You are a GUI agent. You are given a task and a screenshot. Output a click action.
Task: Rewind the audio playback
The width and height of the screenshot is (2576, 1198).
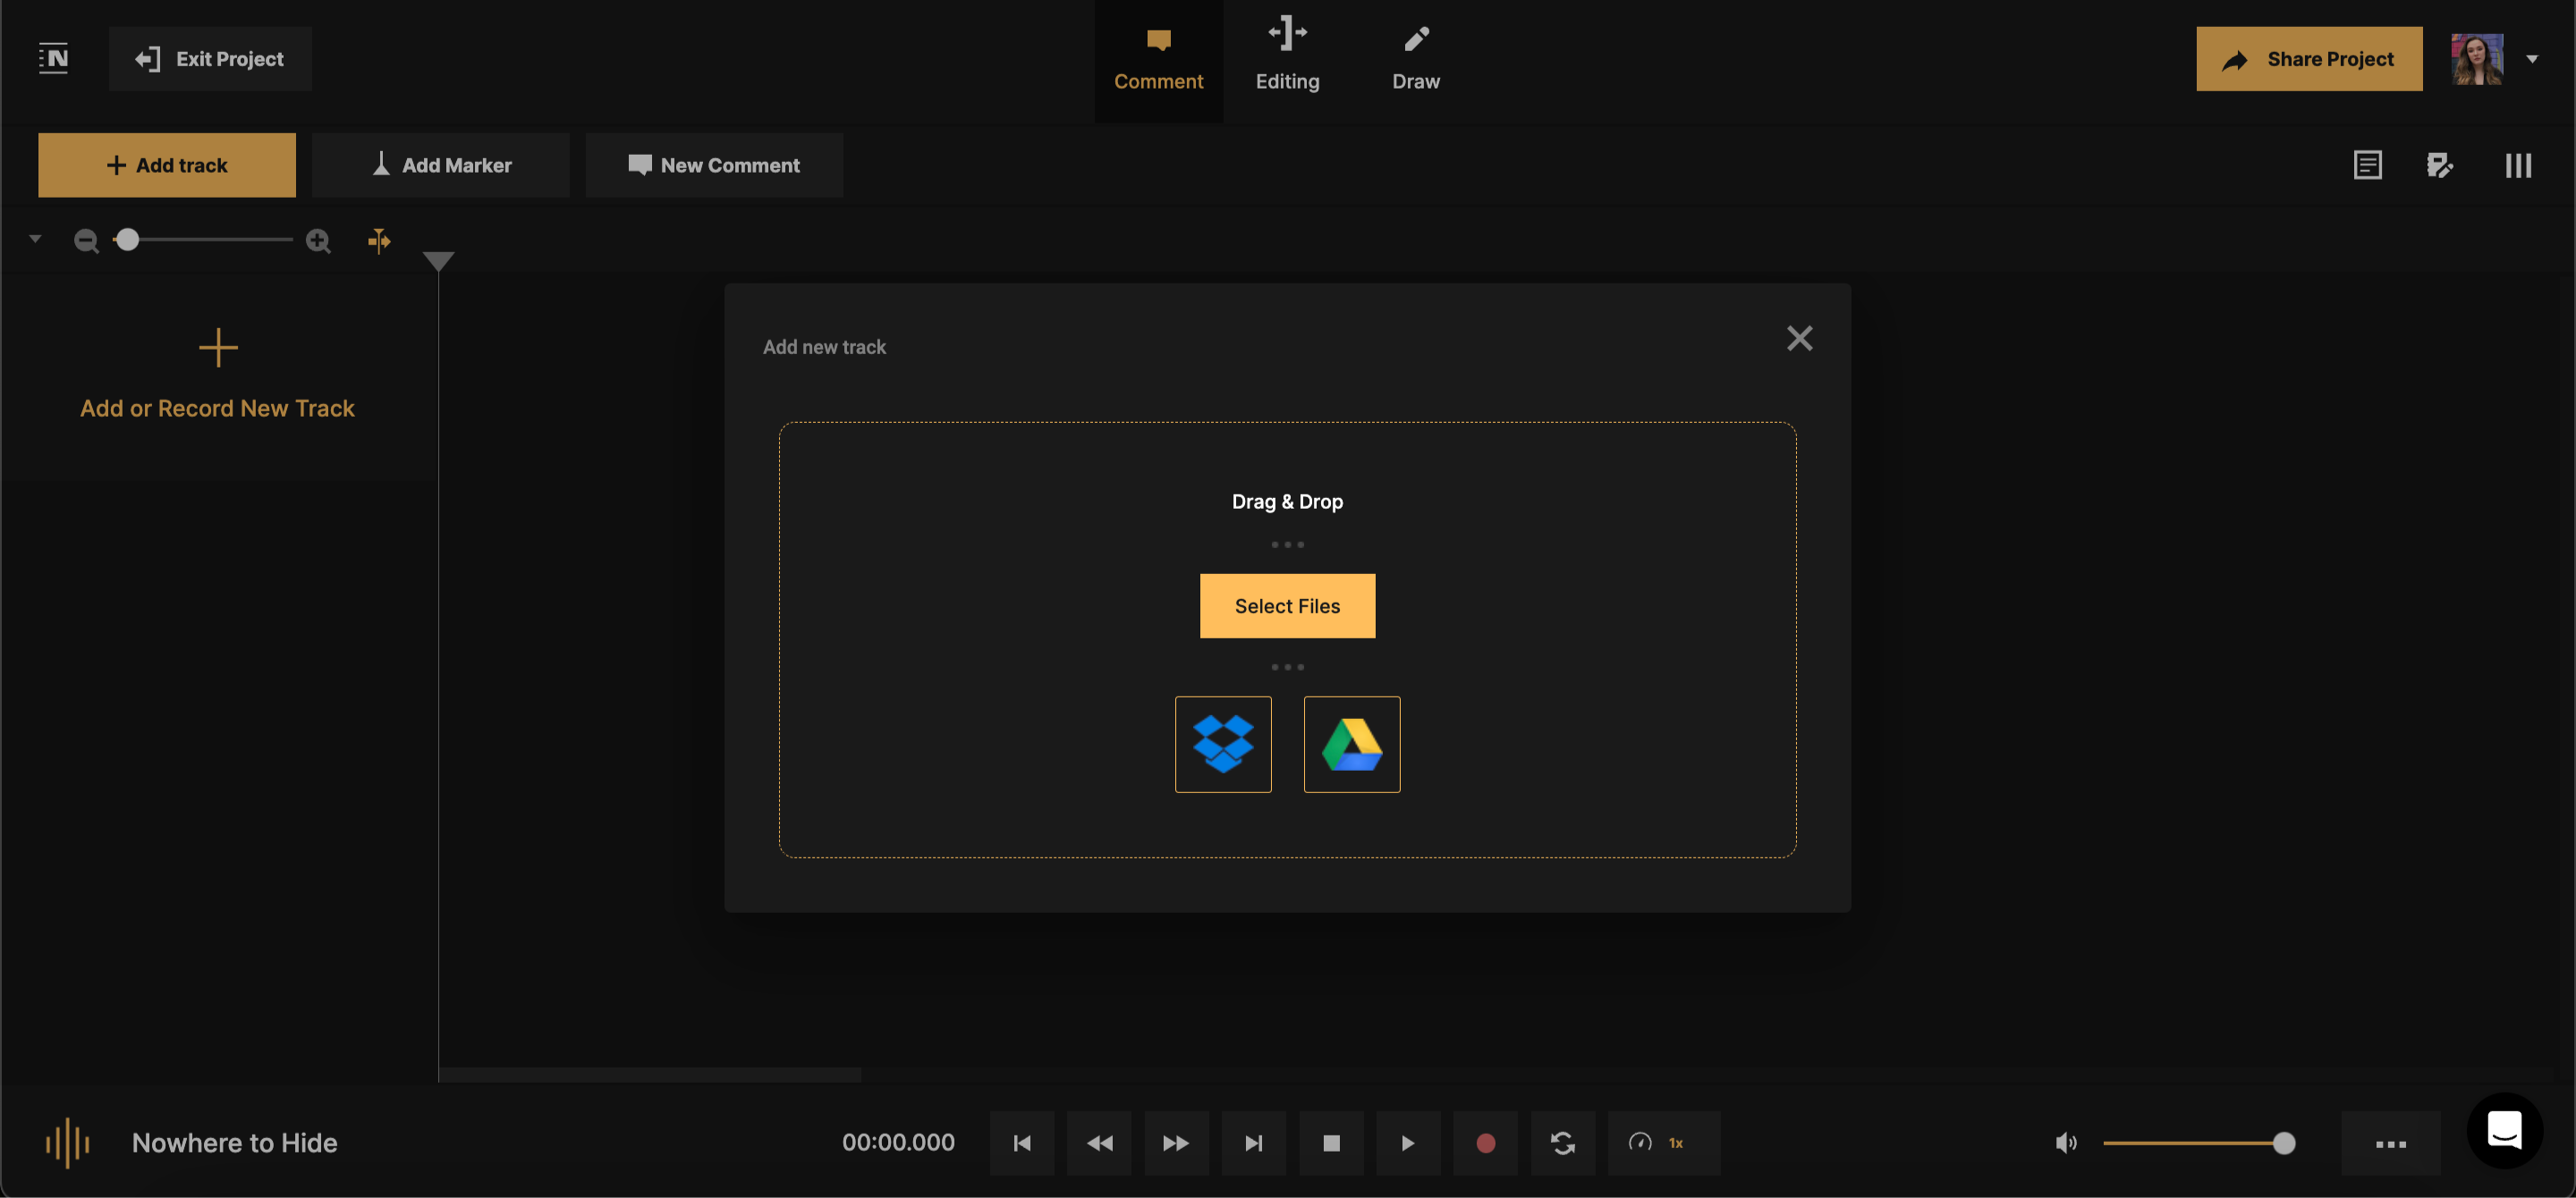1099,1143
